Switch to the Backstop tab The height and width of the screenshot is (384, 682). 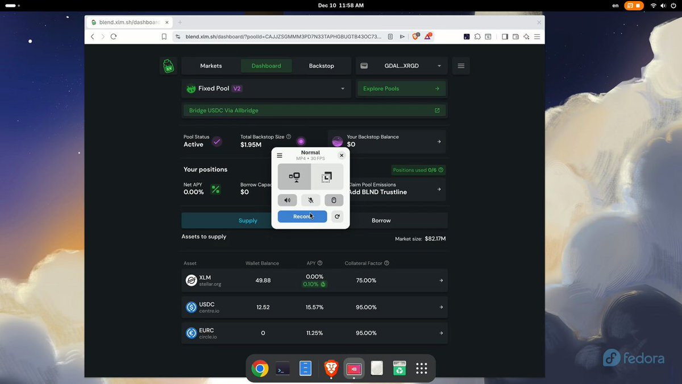(322, 66)
